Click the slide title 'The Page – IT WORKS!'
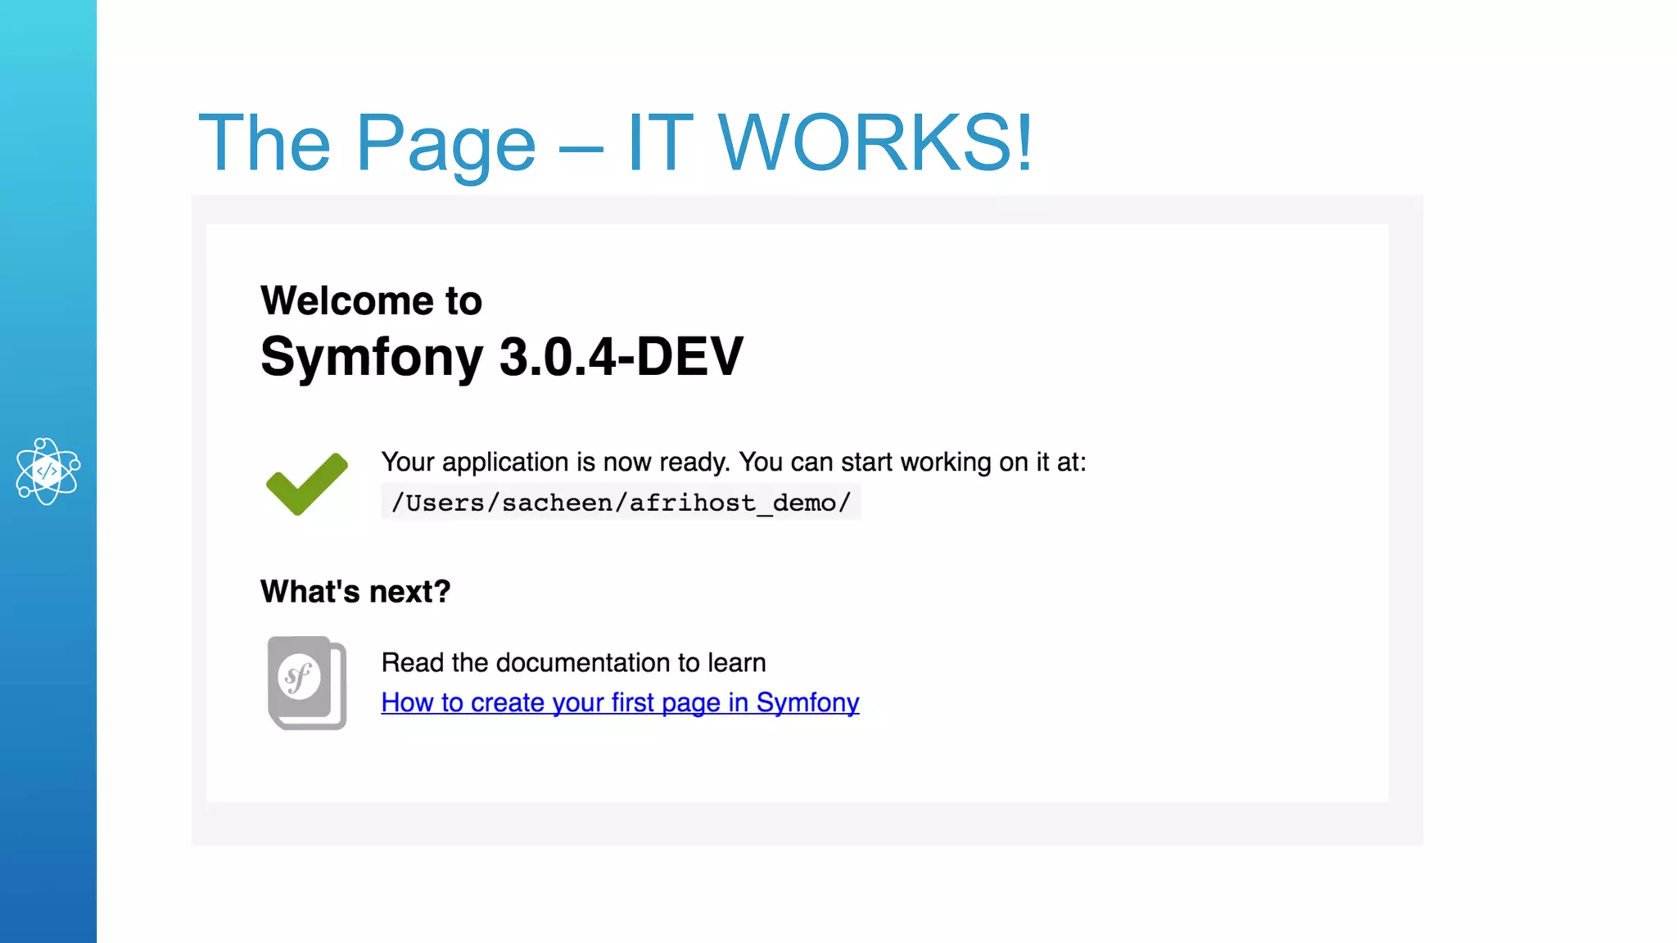This screenshot has width=1677, height=943. pyautogui.click(x=616, y=142)
